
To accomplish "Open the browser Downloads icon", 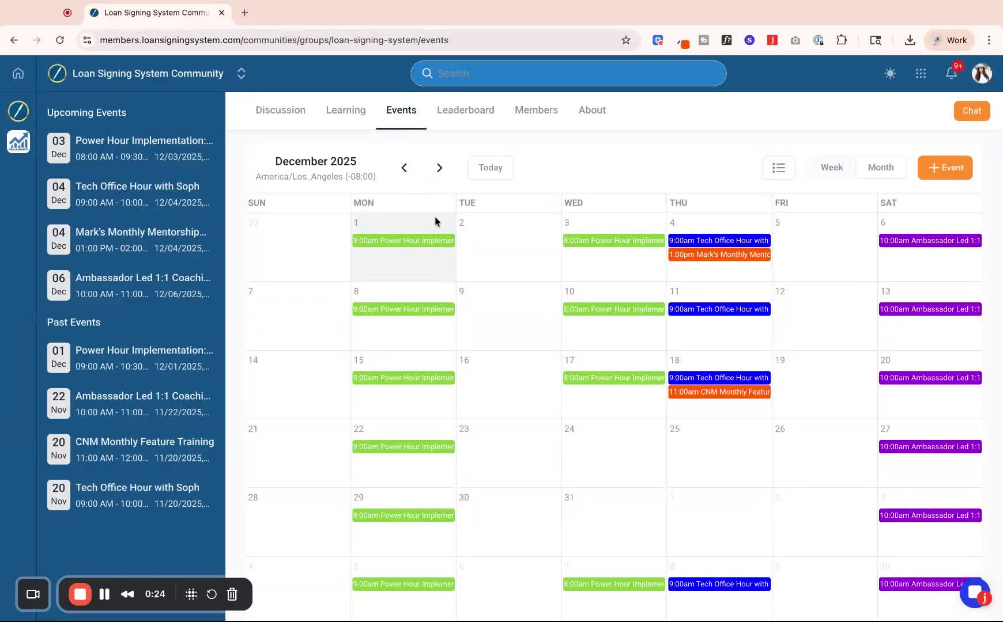I will click(910, 40).
